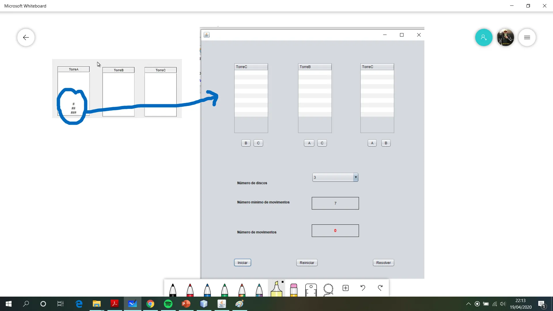Select the red pen
The width and height of the screenshot is (553, 311).
coord(190,289)
